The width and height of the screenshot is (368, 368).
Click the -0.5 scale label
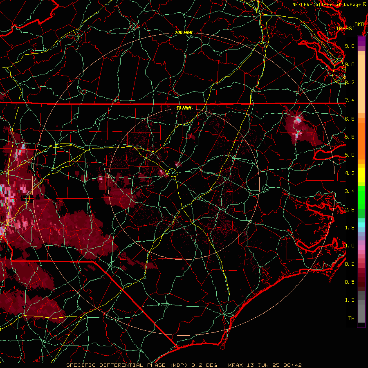(348, 282)
